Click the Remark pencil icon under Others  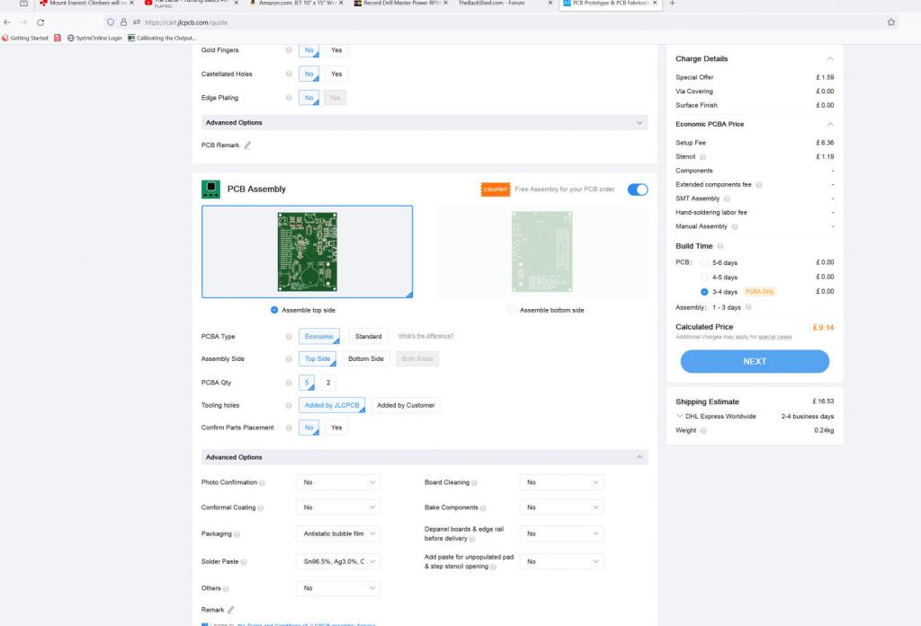point(230,610)
